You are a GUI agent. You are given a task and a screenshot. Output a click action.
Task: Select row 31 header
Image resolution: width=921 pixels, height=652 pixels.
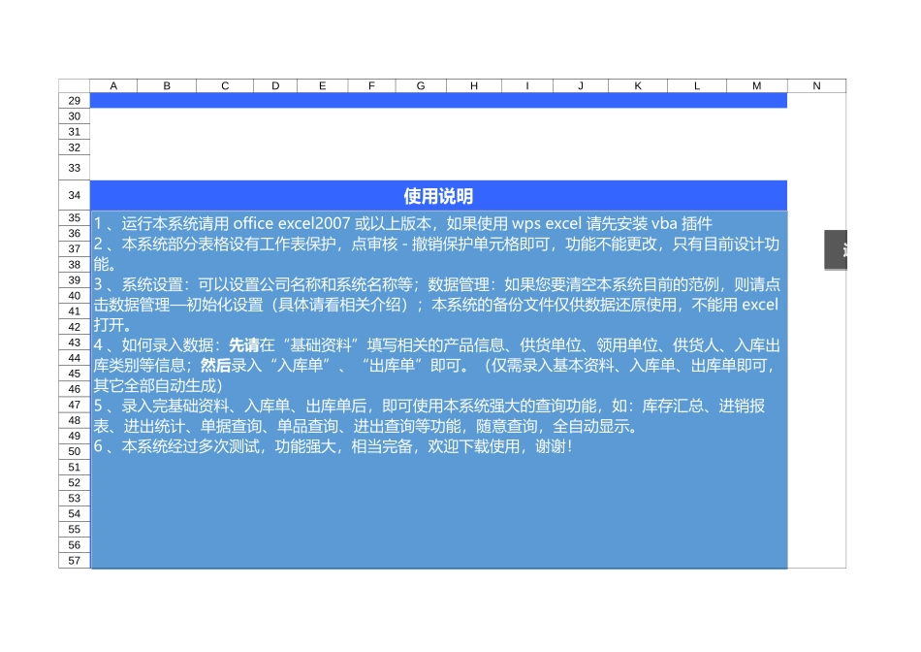(x=74, y=132)
